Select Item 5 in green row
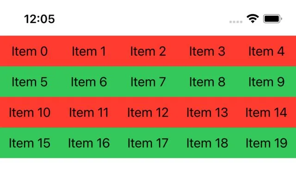 tap(30, 82)
